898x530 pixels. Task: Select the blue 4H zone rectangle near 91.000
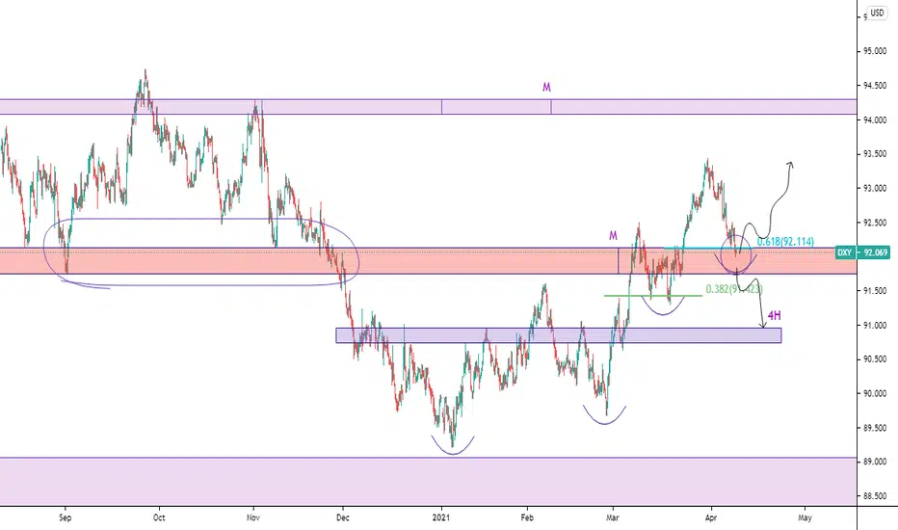coord(559,335)
